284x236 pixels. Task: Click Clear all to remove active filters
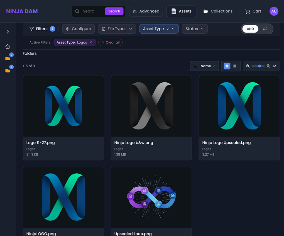(x=110, y=42)
